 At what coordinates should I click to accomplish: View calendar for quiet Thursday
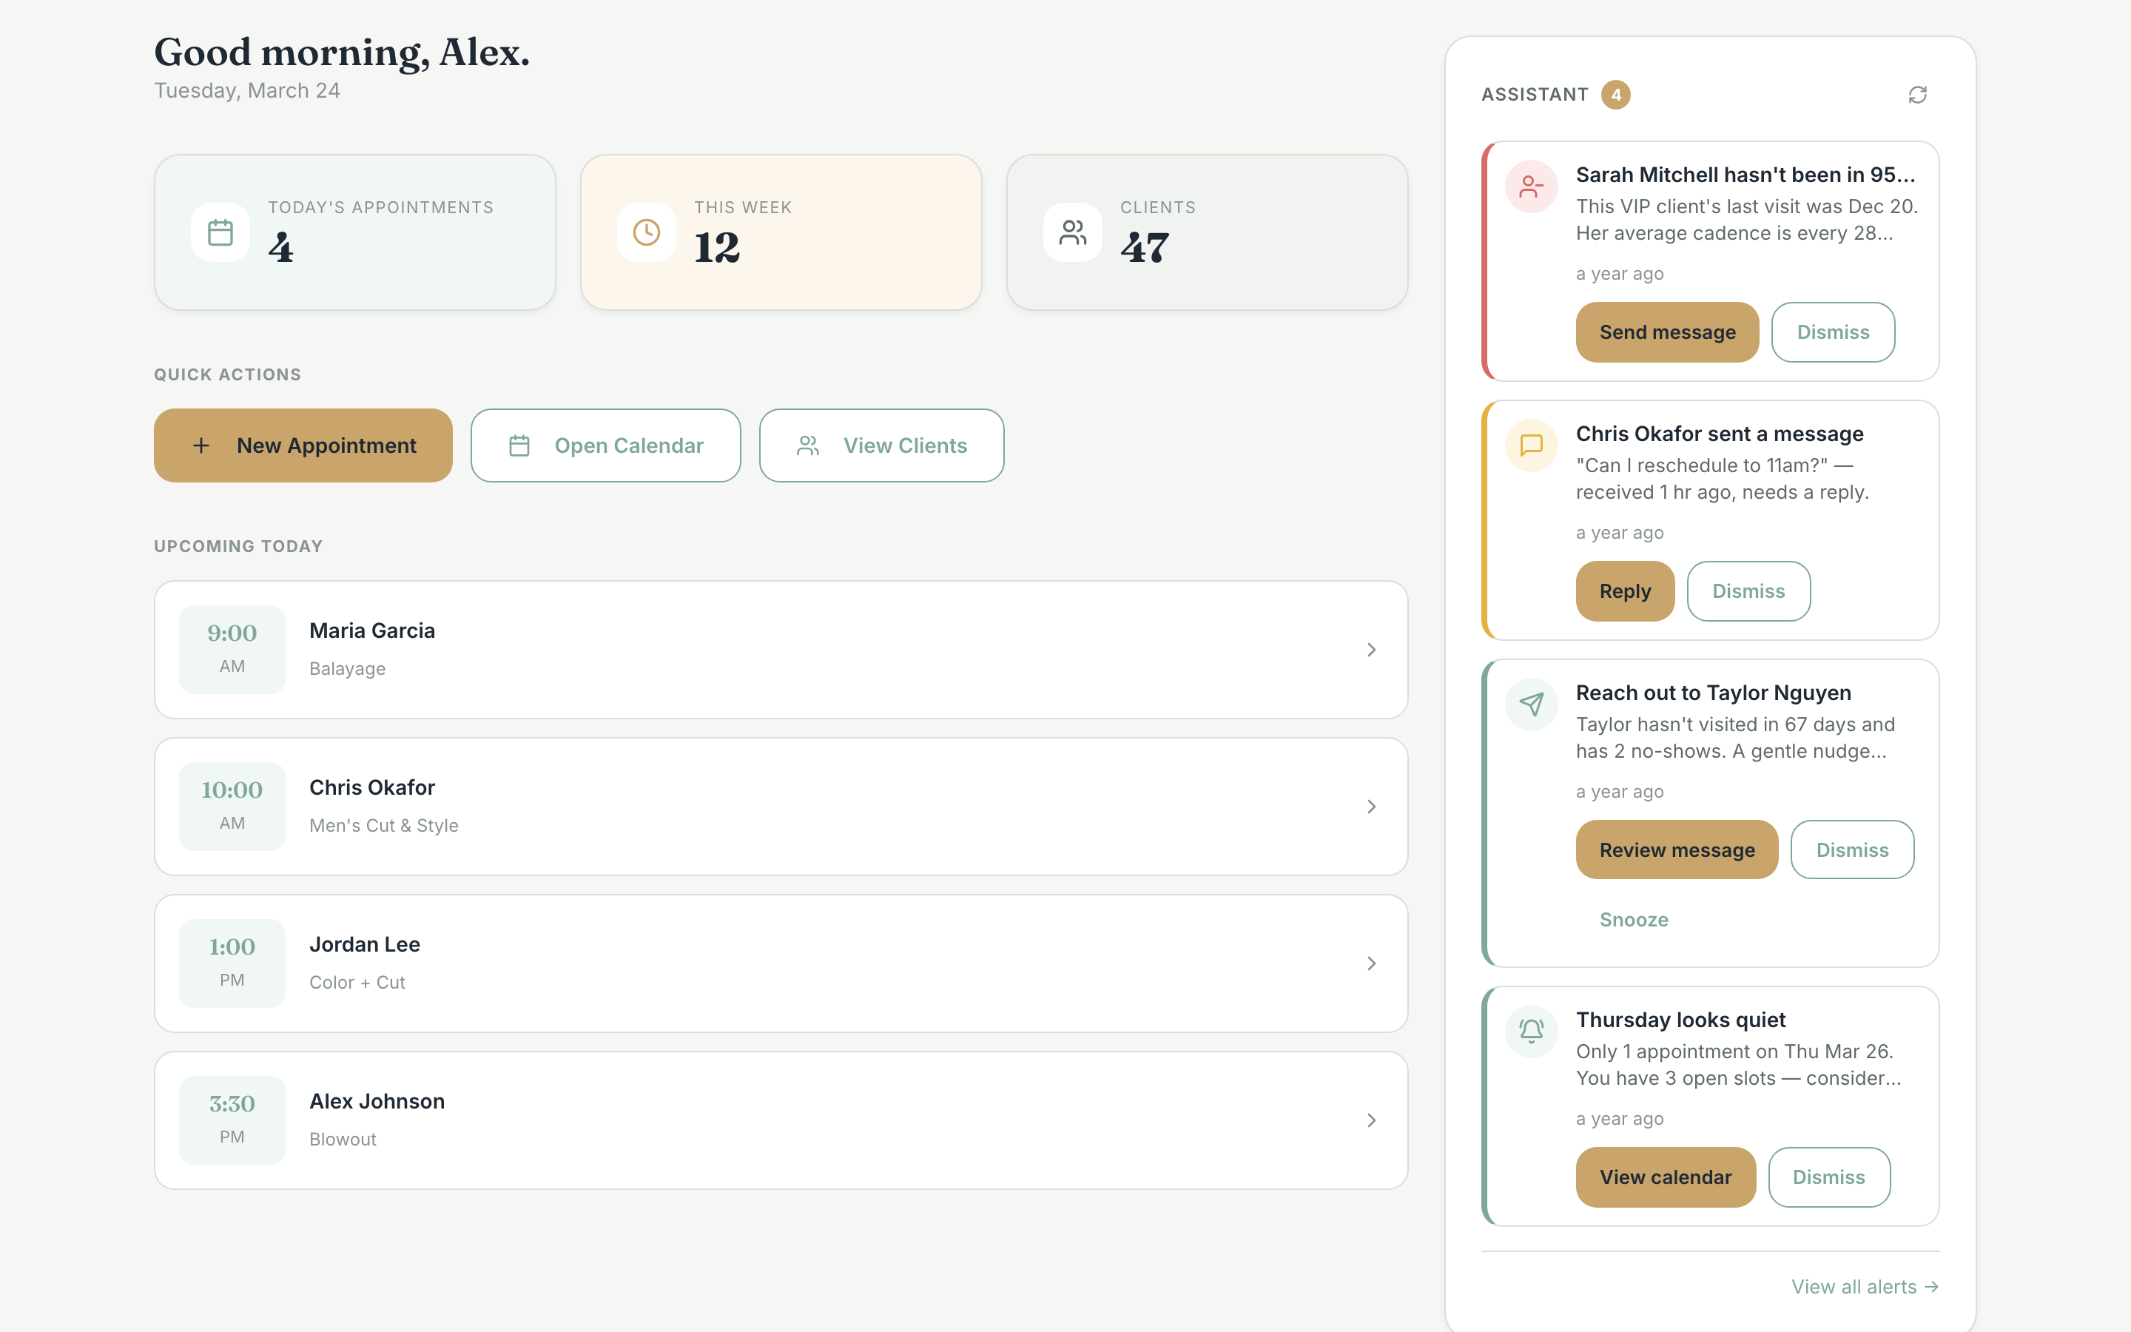pyautogui.click(x=1665, y=1177)
